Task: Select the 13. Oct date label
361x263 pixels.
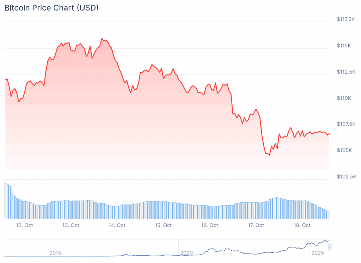Action: point(71,225)
